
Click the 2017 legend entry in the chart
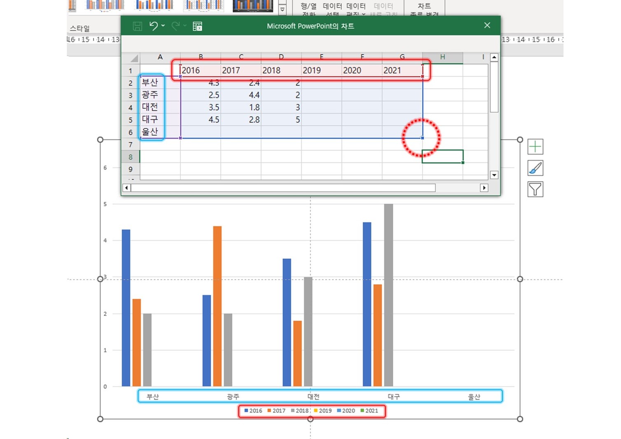pyautogui.click(x=276, y=411)
